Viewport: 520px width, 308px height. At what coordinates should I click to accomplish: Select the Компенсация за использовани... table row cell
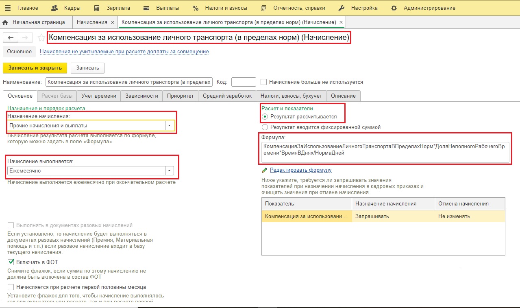pos(307,216)
